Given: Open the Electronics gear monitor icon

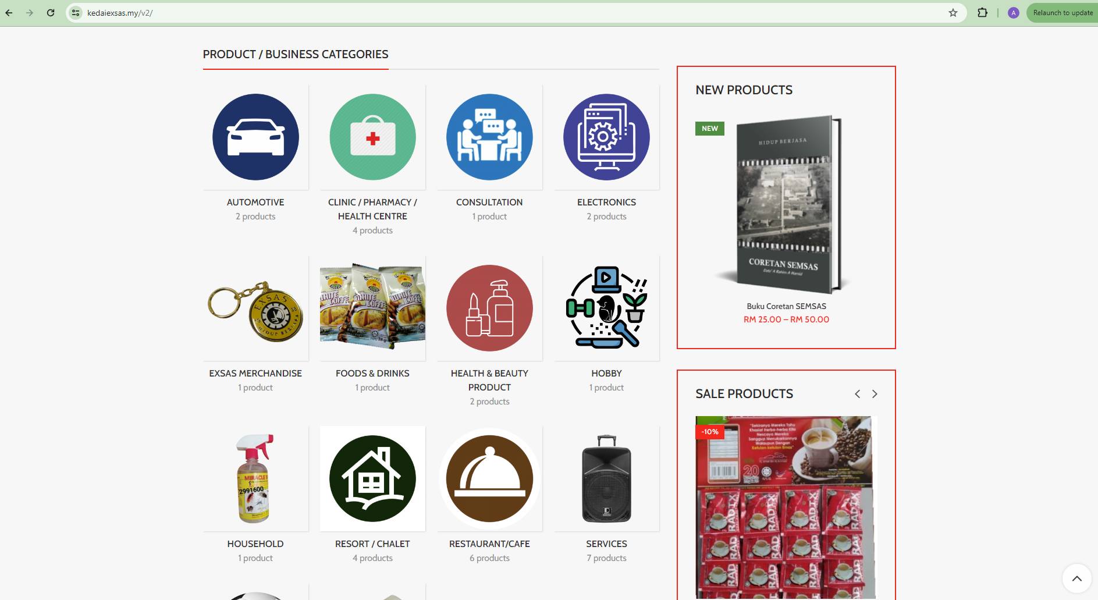Looking at the screenshot, I should [606, 137].
